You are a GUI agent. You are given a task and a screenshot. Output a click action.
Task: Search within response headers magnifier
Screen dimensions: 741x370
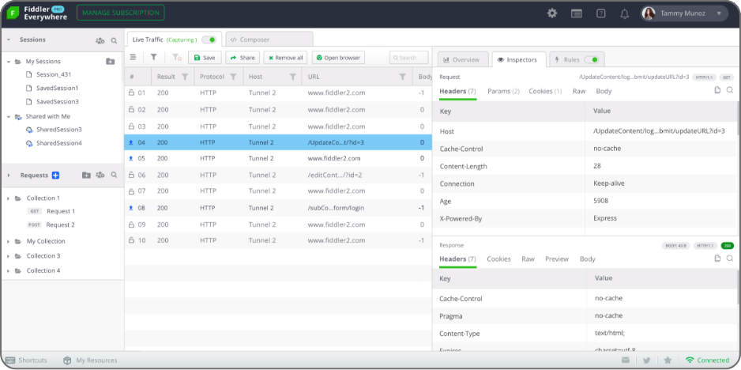pyautogui.click(x=730, y=258)
